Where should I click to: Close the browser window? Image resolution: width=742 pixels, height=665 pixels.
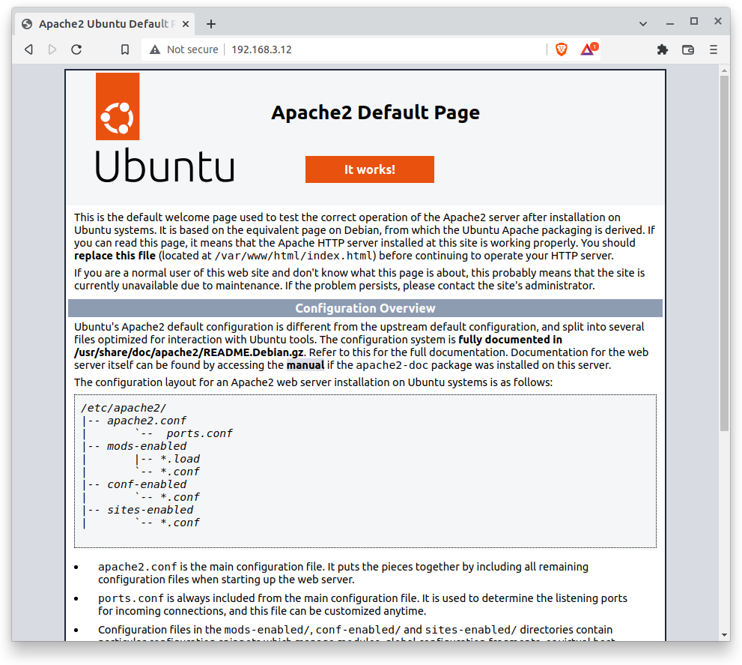click(718, 21)
